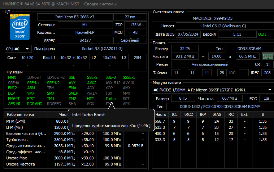274x172 pixels.
Task: Click the Intel Xeon E5-2666 v3 name field
Action: 75,17
